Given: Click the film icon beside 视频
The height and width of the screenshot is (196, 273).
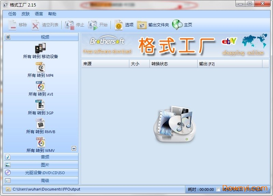Looking at the screenshot, I should coord(8,37).
